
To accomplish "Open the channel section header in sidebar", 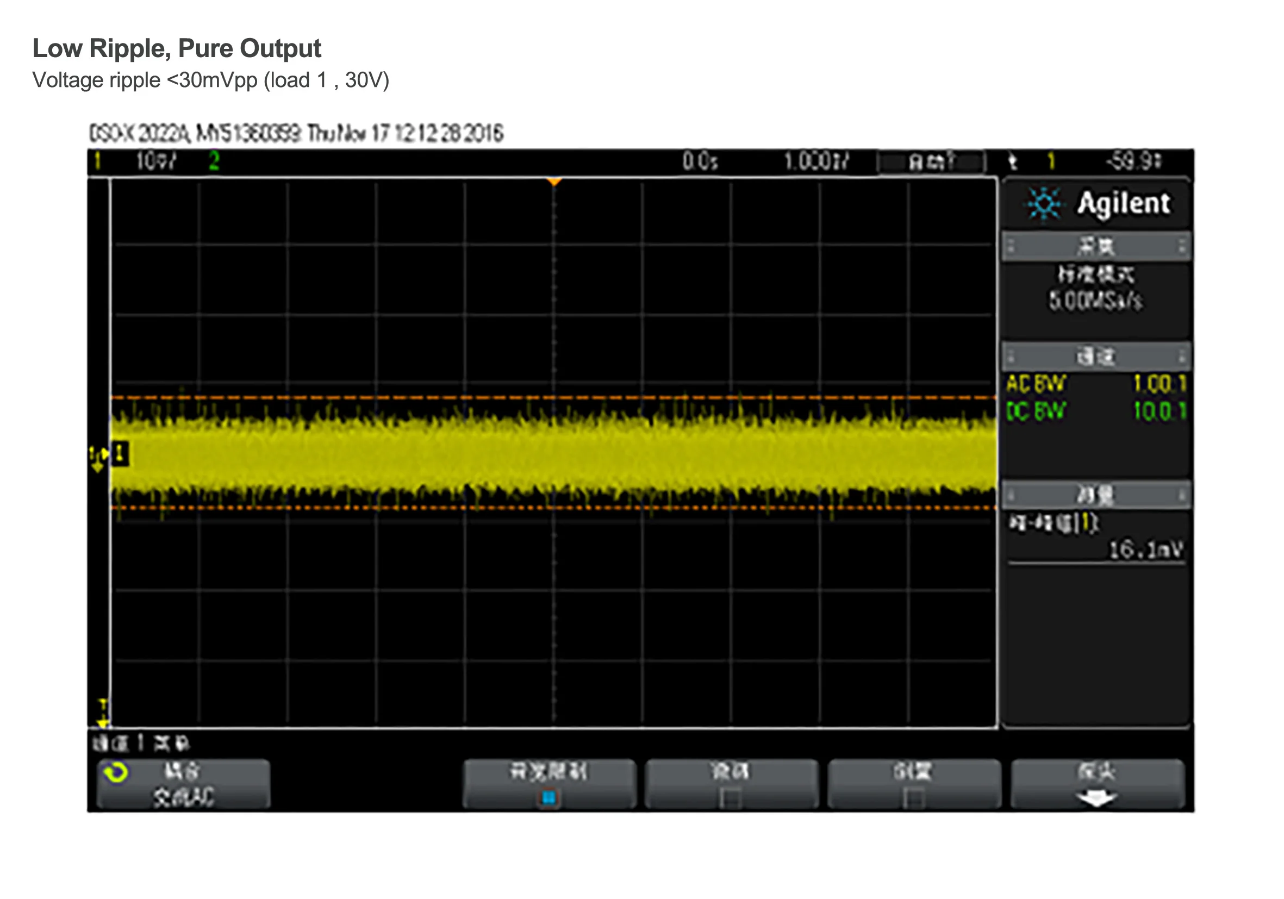I will (x=1096, y=356).
